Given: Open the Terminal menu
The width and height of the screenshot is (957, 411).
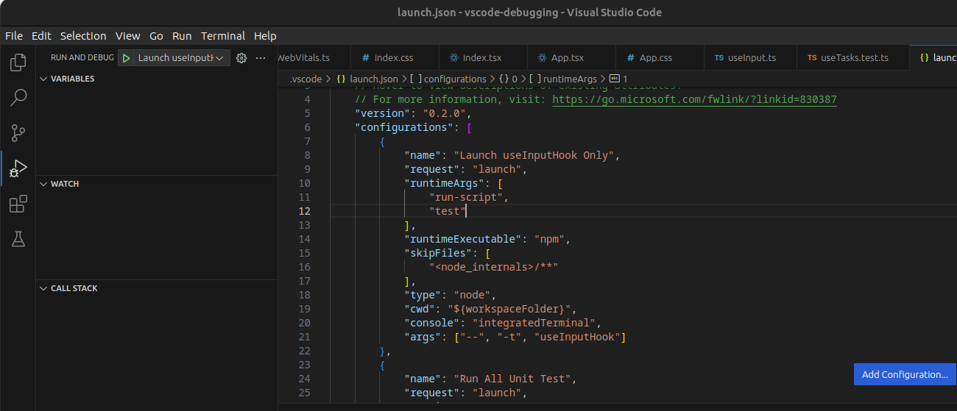Looking at the screenshot, I should pyautogui.click(x=223, y=35).
